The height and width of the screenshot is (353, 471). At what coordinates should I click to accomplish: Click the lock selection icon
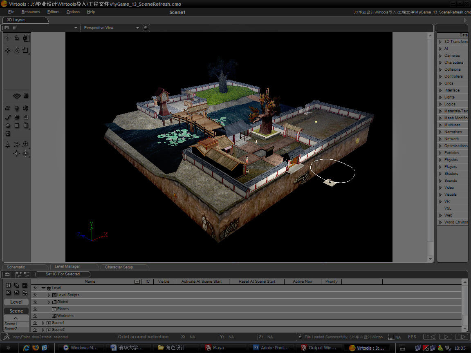pyautogui.click(x=17, y=38)
